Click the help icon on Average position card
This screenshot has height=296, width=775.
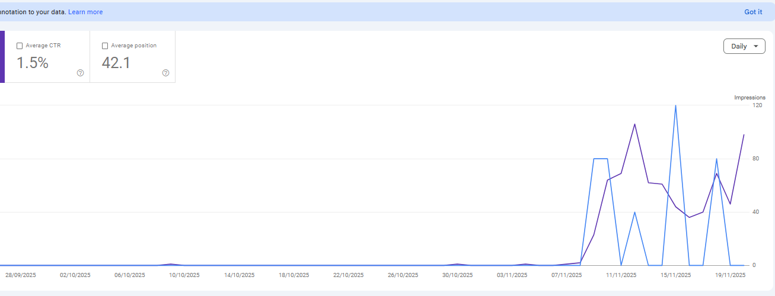coord(165,73)
